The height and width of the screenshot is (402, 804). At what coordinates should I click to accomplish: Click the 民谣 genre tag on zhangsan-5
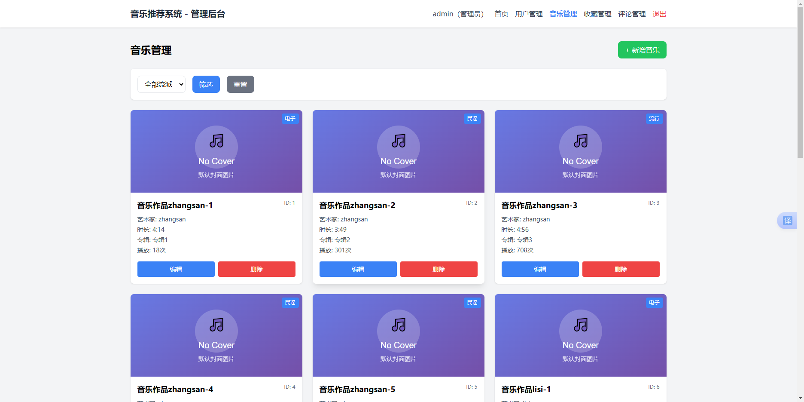click(x=472, y=303)
